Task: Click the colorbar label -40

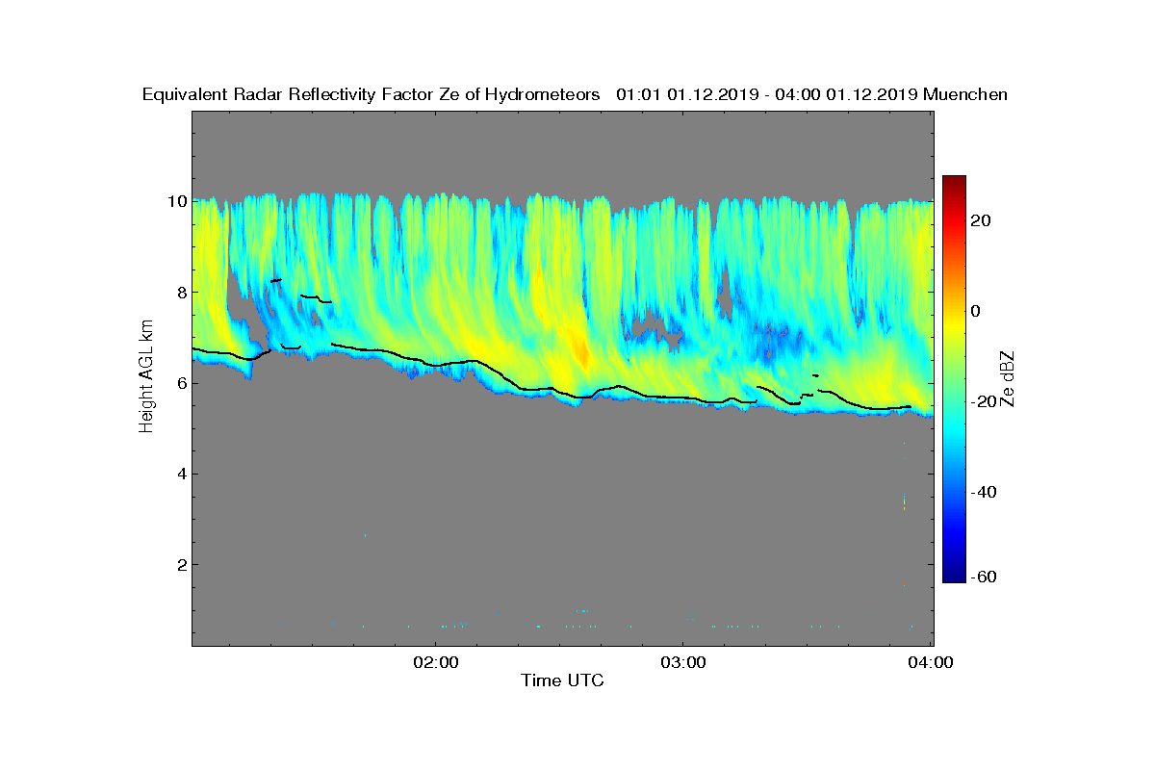Action: coord(986,493)
